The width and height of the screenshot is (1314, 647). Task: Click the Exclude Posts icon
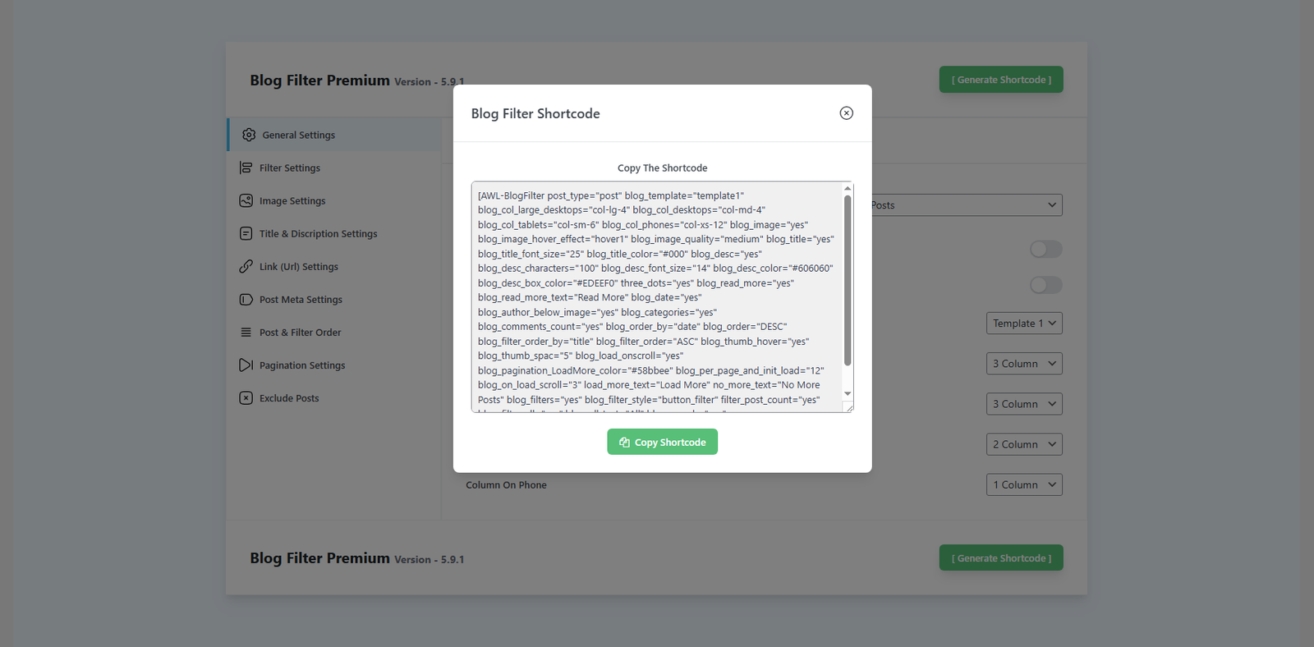point(246,398)
